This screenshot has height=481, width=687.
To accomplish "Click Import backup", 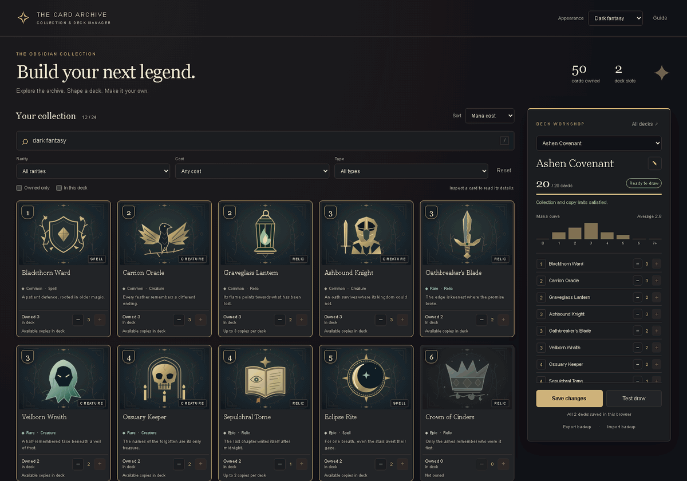I will click(621, 427).
